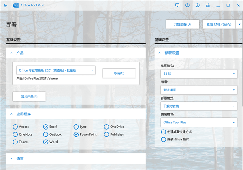Open the 测试通道 channel dropdown
243x170 pixels.
point(198,90)
